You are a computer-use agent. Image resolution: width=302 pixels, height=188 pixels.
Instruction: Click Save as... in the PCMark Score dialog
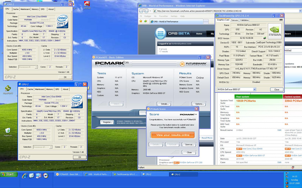tap(189, 145)
